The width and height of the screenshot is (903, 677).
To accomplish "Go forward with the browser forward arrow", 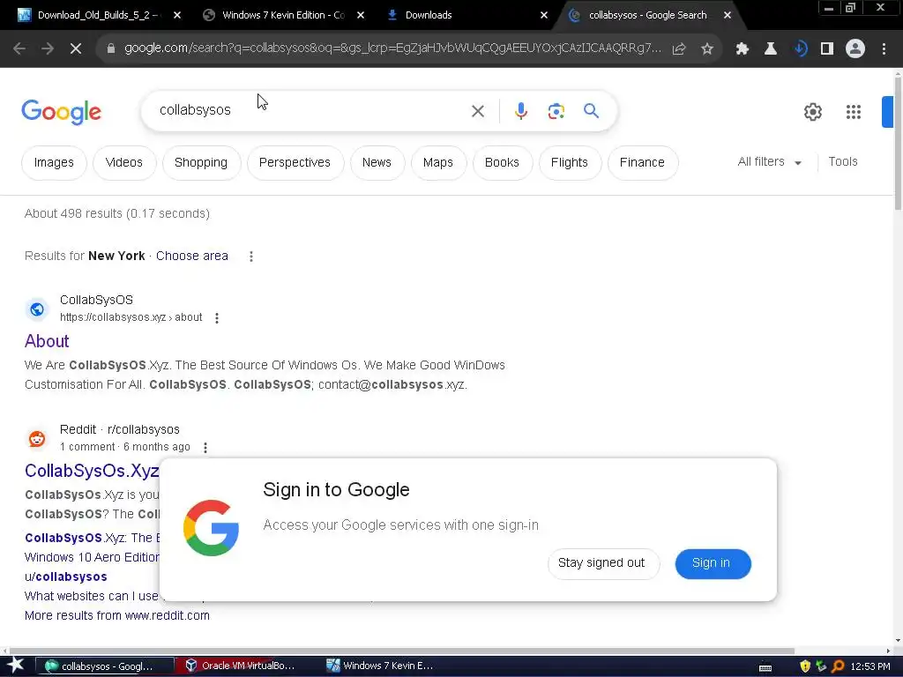I will [48, 48].
